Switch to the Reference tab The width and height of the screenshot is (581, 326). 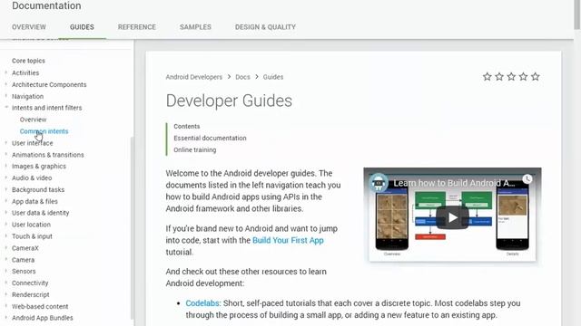tap(137, 27)
